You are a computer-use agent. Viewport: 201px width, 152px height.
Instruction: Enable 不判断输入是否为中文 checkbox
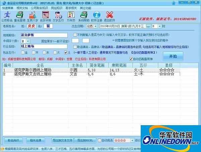click(x=75, y=35)
